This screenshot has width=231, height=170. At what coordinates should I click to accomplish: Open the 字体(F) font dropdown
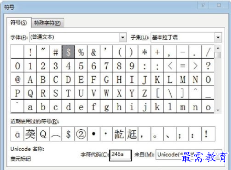[x=123, y=37]
